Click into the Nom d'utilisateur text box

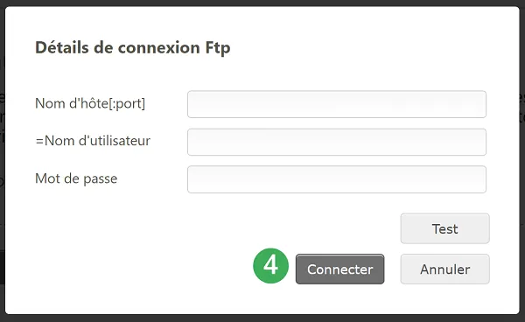point(337,142)
